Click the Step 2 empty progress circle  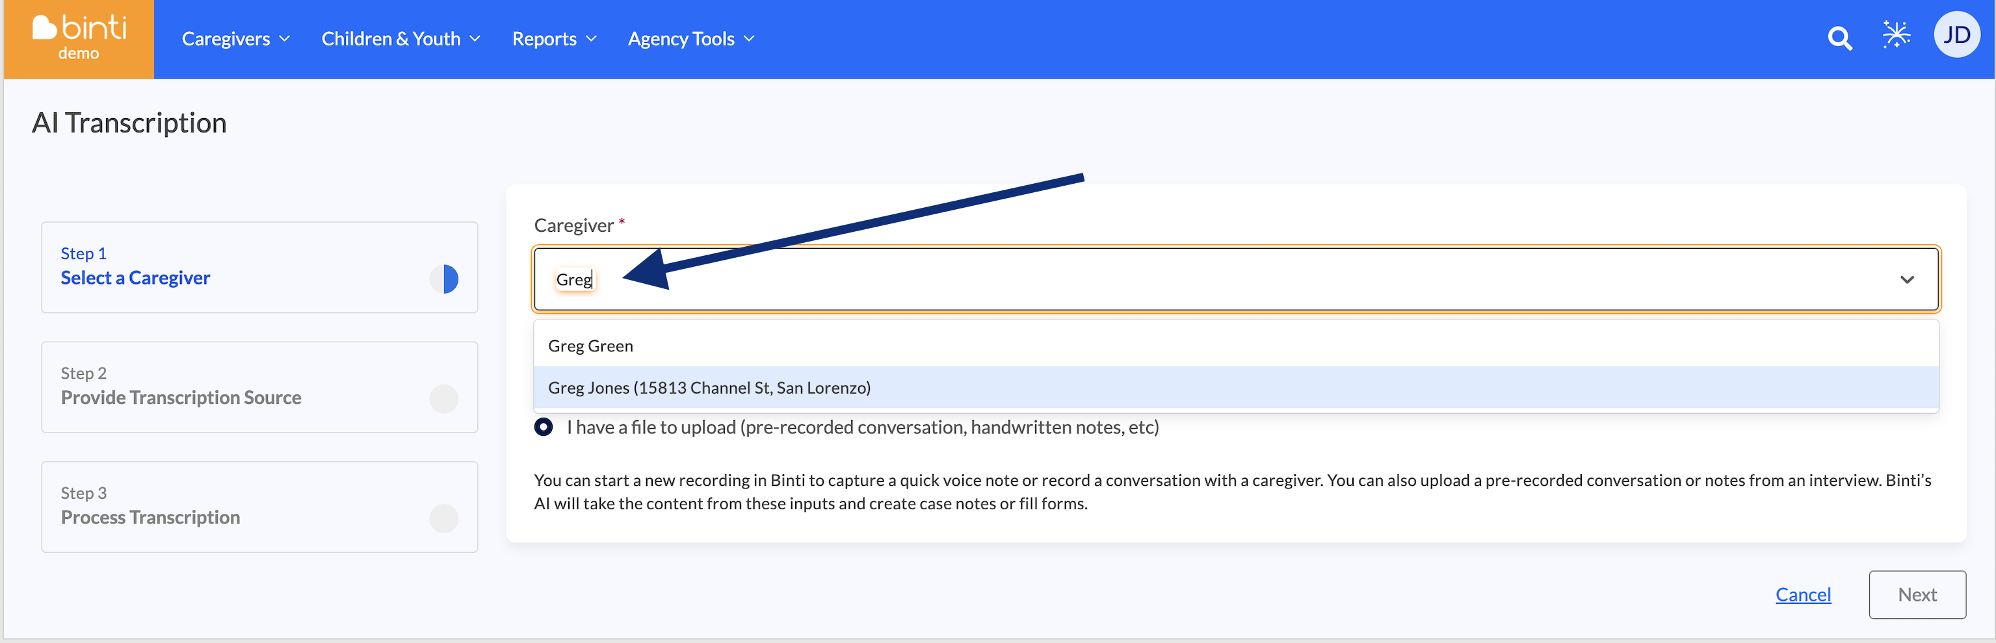pos(444,399)
